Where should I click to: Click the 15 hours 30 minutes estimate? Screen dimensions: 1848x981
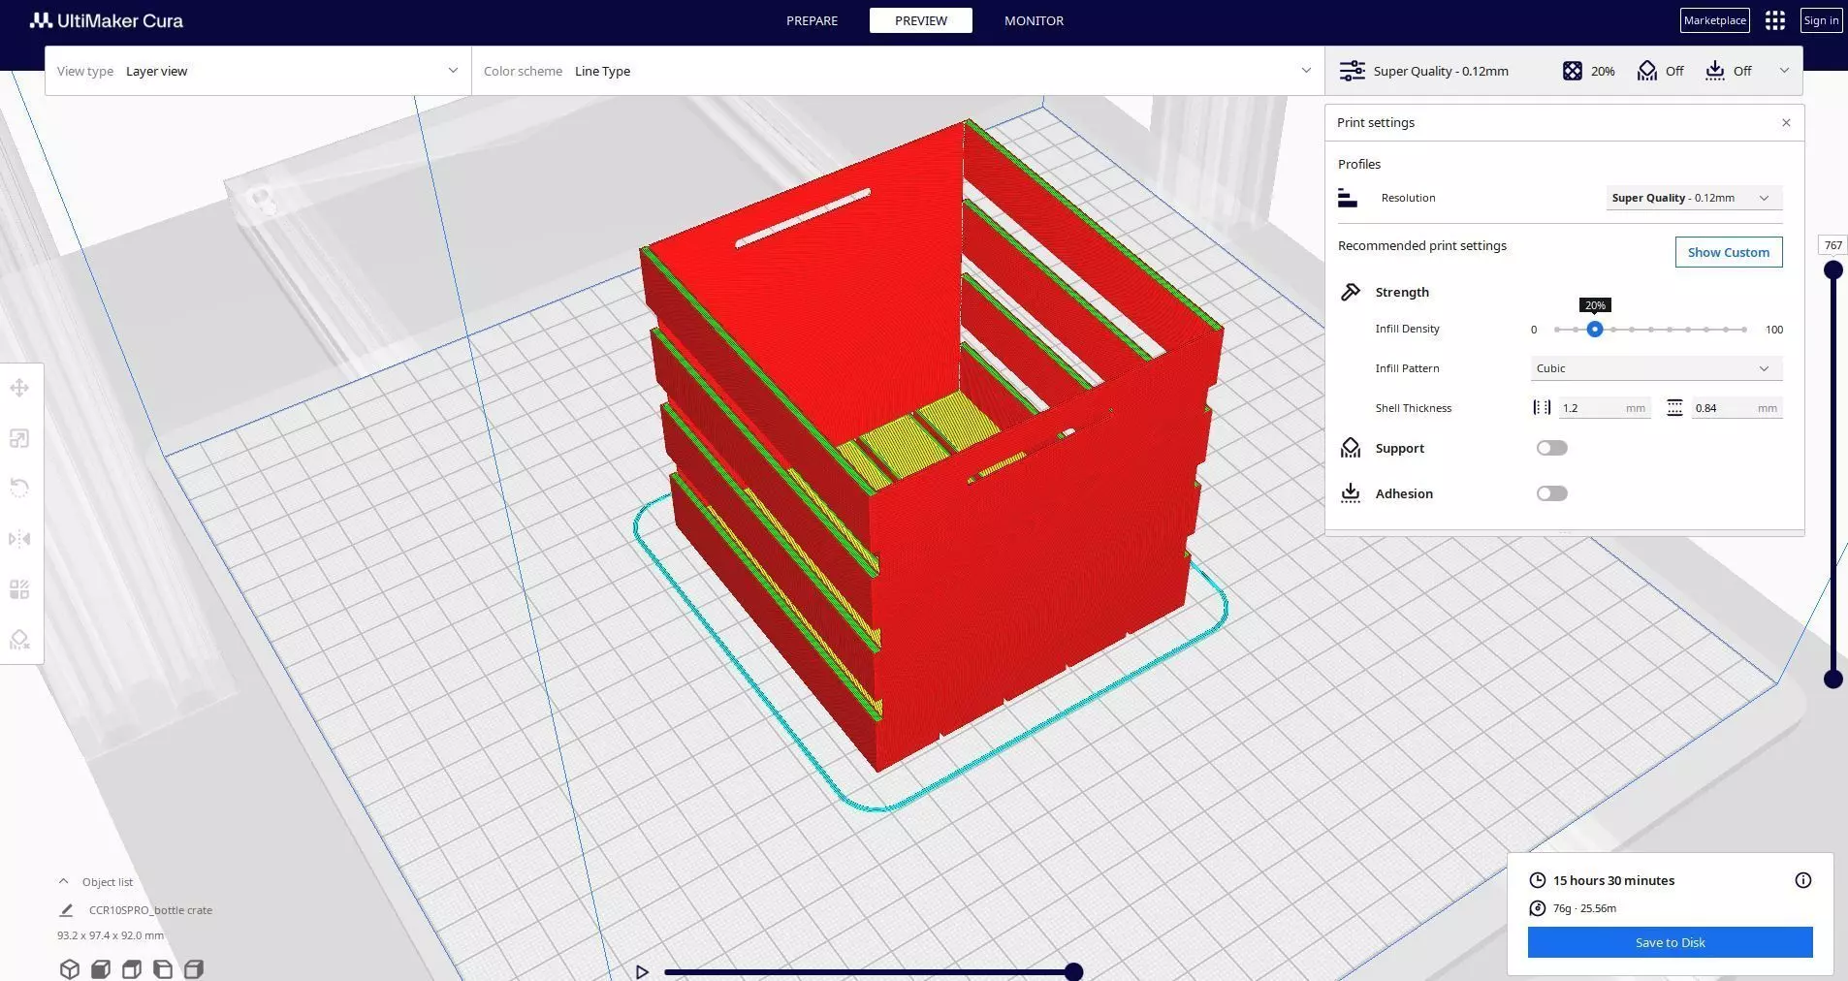click(1613, 880)
